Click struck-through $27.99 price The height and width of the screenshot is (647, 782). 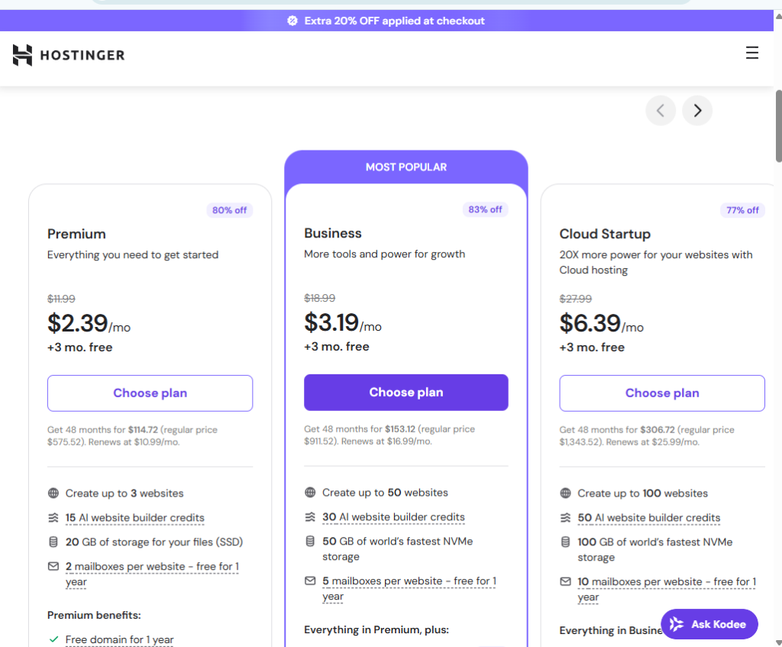[x=576, y=299]
